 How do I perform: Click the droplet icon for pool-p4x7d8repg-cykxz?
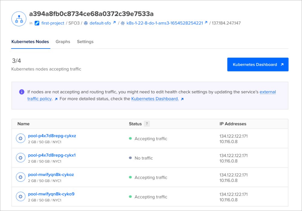pos(21,138)
